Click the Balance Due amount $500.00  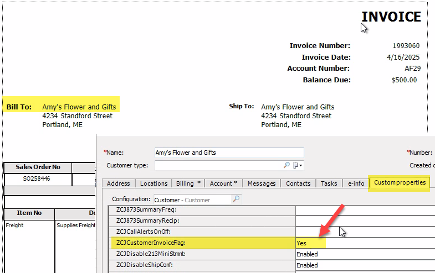[x=404, y=80]
